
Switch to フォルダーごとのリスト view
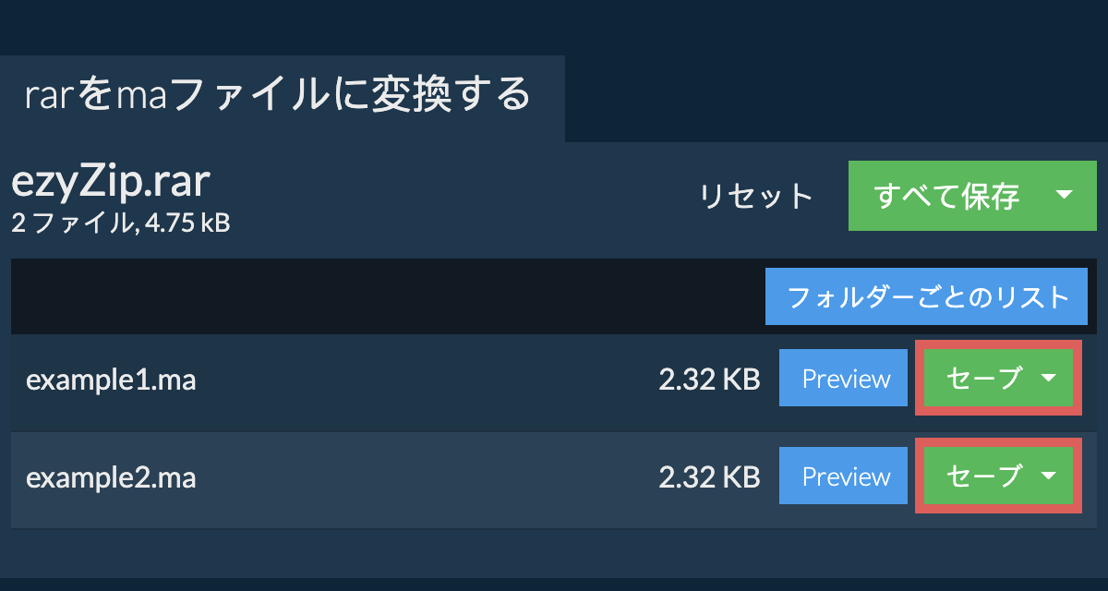point(926,297)
